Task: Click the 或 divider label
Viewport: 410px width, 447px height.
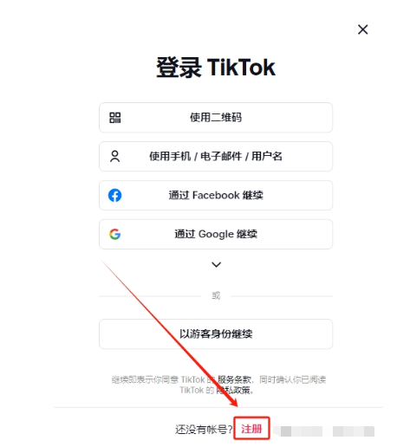Action: click(216, 295)
